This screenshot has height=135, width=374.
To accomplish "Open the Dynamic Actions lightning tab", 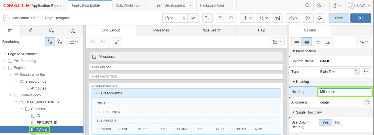I will pos(31,30).
